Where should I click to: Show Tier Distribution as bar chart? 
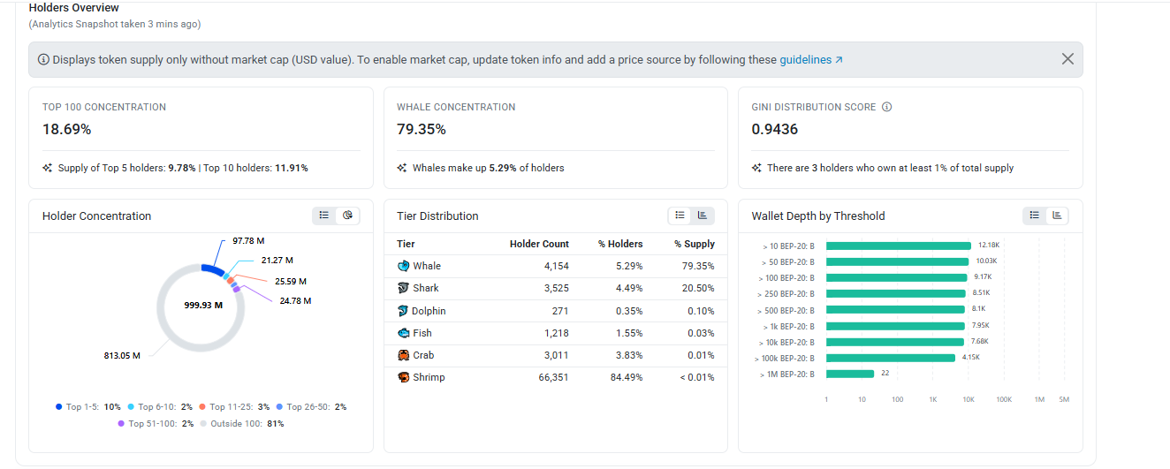(703, 216)
